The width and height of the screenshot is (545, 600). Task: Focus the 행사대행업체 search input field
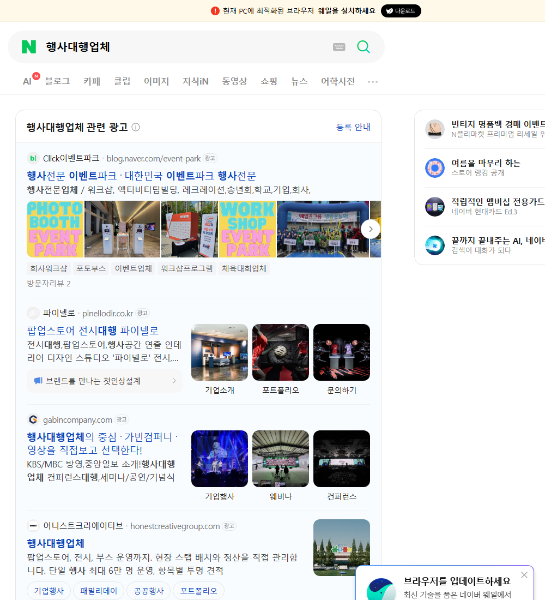click(x=185, y=47)
